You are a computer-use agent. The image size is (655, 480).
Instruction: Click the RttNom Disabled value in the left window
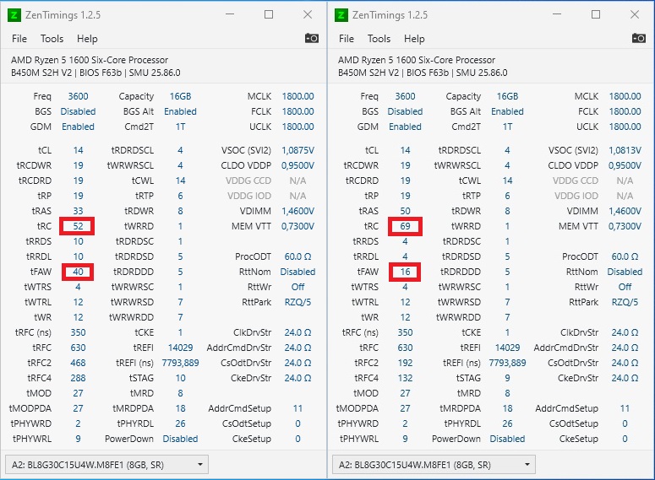(297, 272)
